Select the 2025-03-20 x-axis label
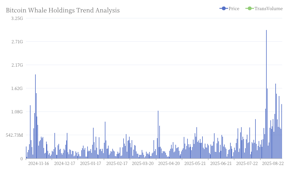The width and height of the screenshot is (288, 173). [x=143, y=163]
